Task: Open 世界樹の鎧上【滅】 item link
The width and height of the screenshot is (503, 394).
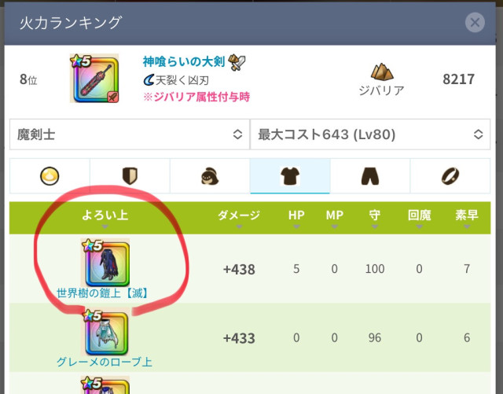Action: click(102, 293)
